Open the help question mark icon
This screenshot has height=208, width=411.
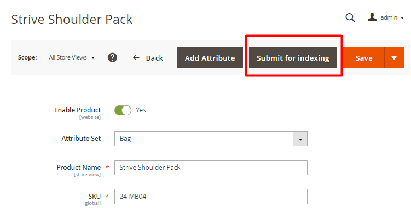click(112, 57)
